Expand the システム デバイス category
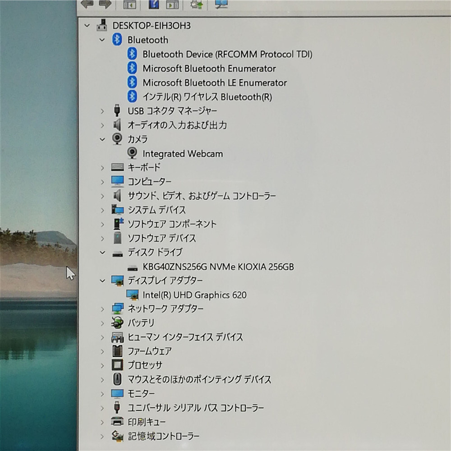The height and width of the screenshot is (451, 451). pos(102,210)
